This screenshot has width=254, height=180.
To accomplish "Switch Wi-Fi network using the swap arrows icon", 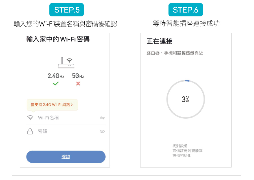I will click(102, 118).
